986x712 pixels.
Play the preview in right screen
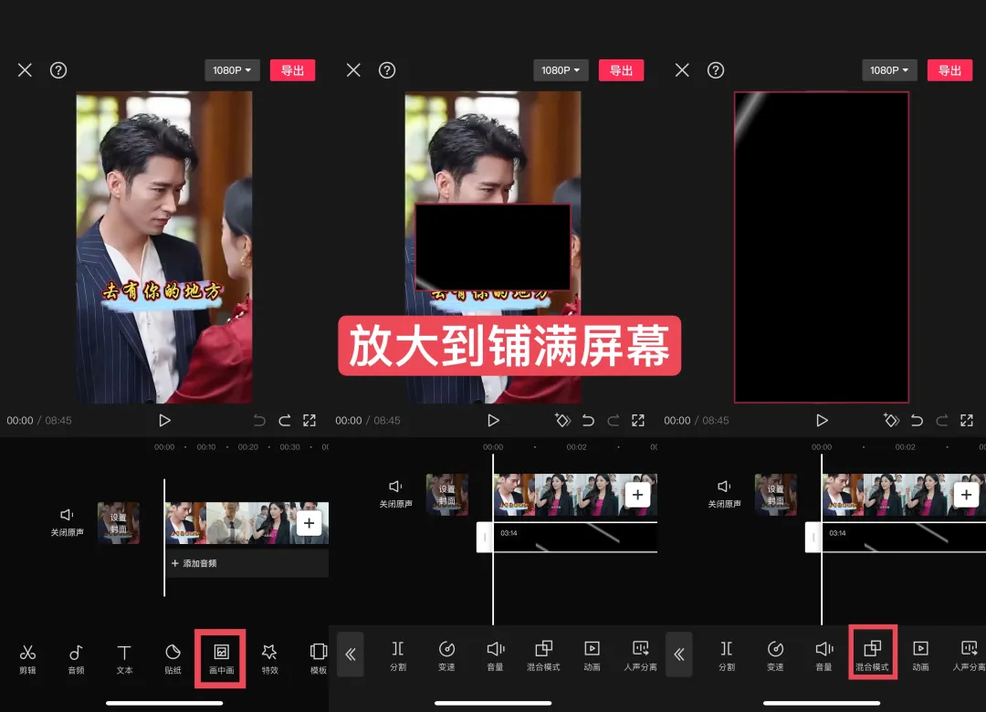pyautogui.click(x=822, y=420)
